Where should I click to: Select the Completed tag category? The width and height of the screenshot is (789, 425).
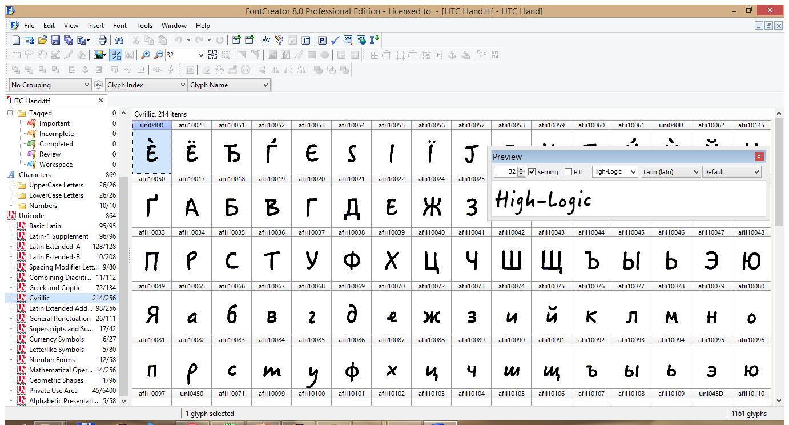[56, 144]
